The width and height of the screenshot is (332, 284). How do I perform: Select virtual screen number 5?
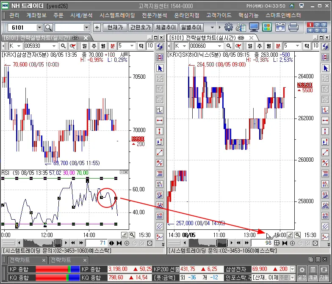pyautogui.click(x=317, y=30)
